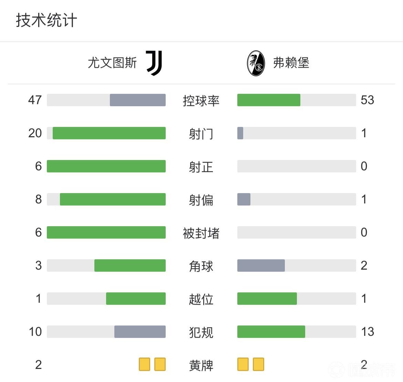The width and height of the screenshot is (403, 382).
Task: Select the 技术统计 section header
Action: tap(46, 20)
